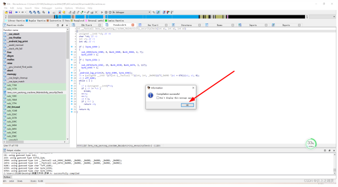Click Function name column header
The width and height of the screenshot is (338, 187).
34,30
